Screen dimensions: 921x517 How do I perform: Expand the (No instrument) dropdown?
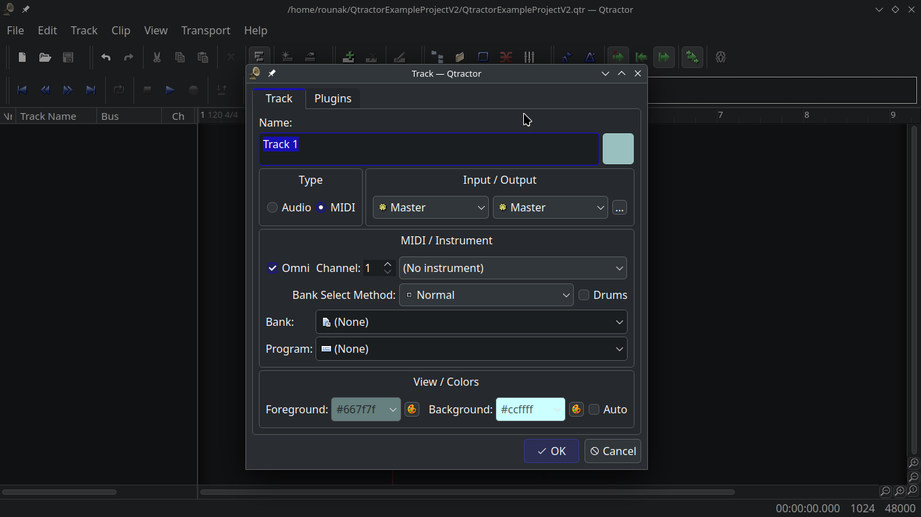pos(512,268)
